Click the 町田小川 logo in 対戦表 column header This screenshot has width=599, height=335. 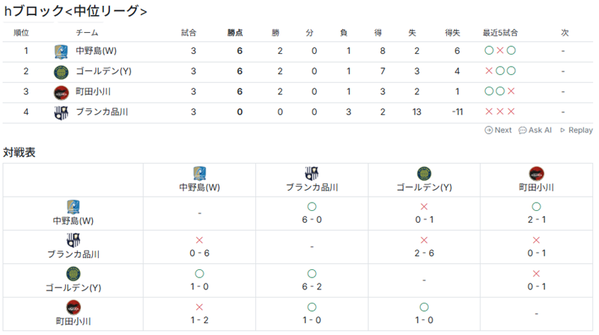click(536, 173)
